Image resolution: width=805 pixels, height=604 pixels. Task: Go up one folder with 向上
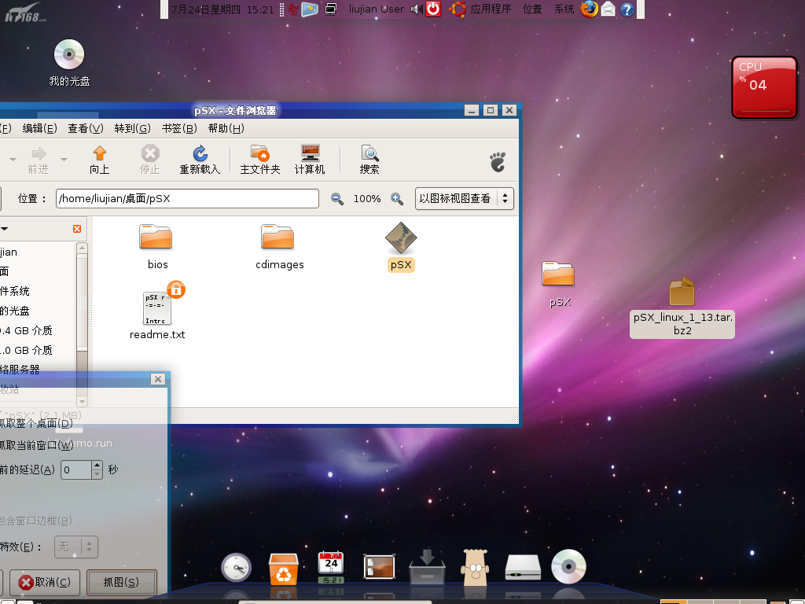point(100,160)
